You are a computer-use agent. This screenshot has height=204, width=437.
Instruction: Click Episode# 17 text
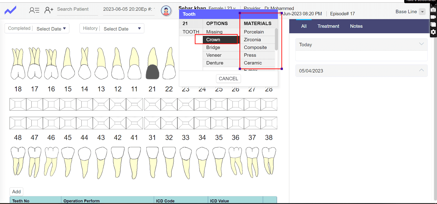(x=342, y=14)
